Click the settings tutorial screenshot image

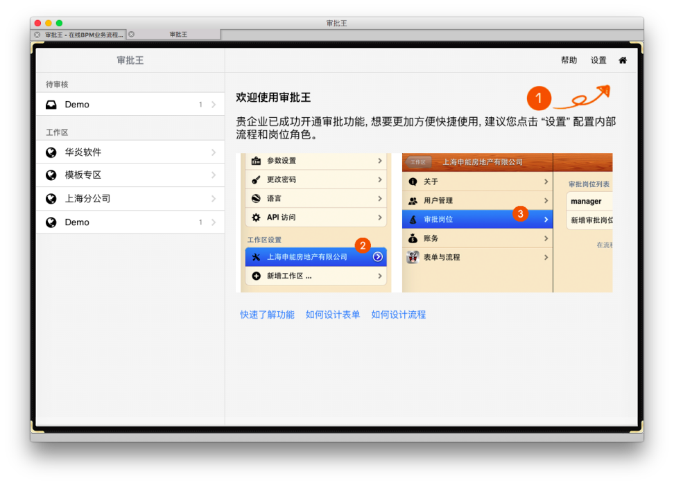pos(424,222)
